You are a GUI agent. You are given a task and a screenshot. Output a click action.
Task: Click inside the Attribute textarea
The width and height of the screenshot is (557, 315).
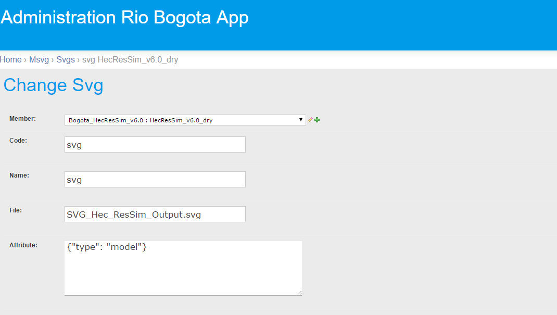coord(183,268)
